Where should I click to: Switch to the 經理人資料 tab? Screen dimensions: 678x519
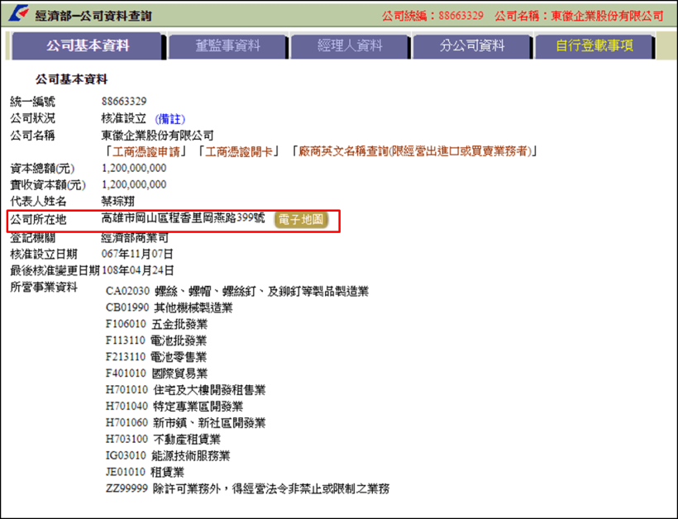tap(350, 46)
